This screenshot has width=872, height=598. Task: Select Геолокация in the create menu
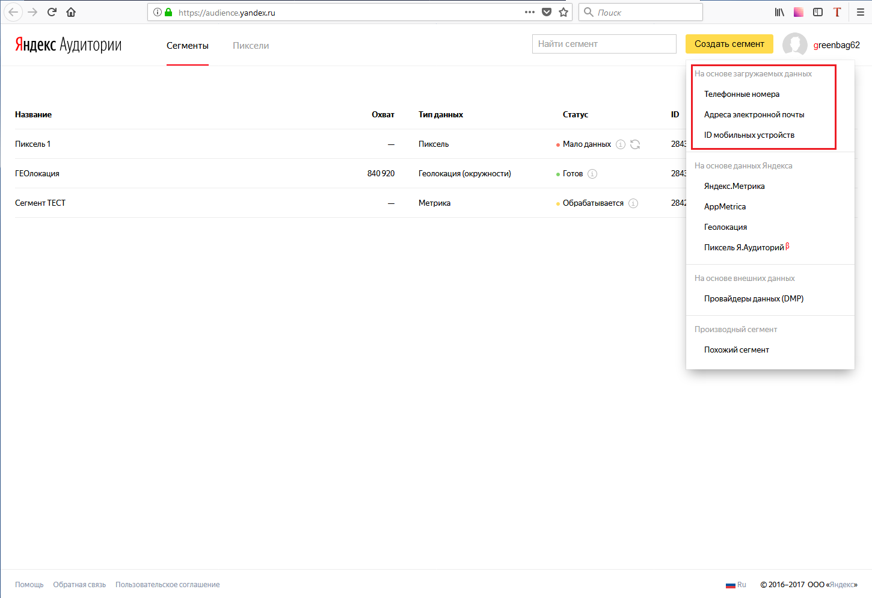725,227
